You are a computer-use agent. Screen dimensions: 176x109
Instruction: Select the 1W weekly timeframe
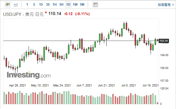click(75, 5)
